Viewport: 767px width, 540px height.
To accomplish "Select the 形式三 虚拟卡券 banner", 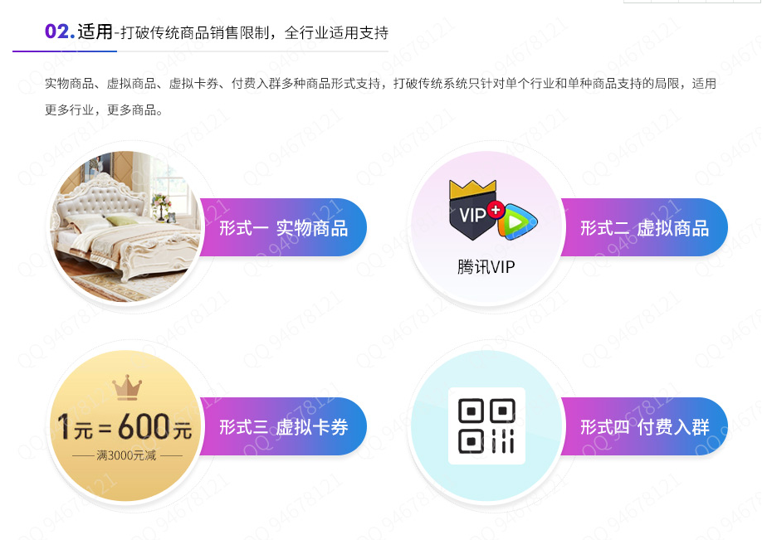I will pyautogui.click(x=283, y=426).
